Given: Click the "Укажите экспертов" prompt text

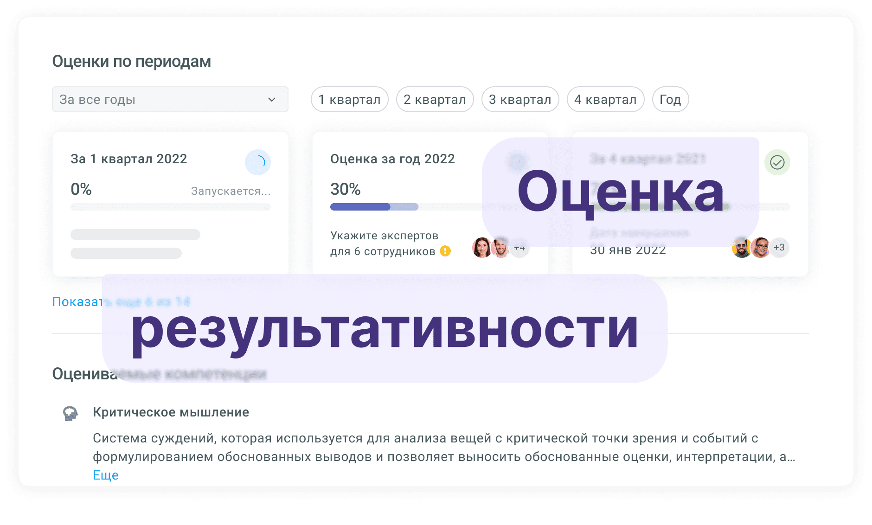Looking at the screenshot, I should [384, 236].
